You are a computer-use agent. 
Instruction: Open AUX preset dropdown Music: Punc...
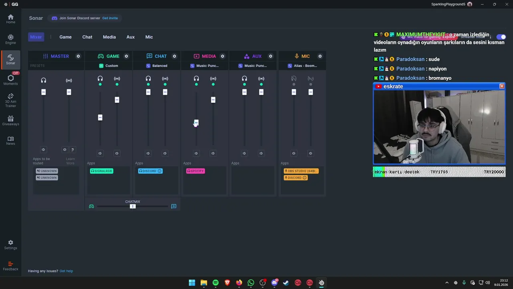coord(253,66)
